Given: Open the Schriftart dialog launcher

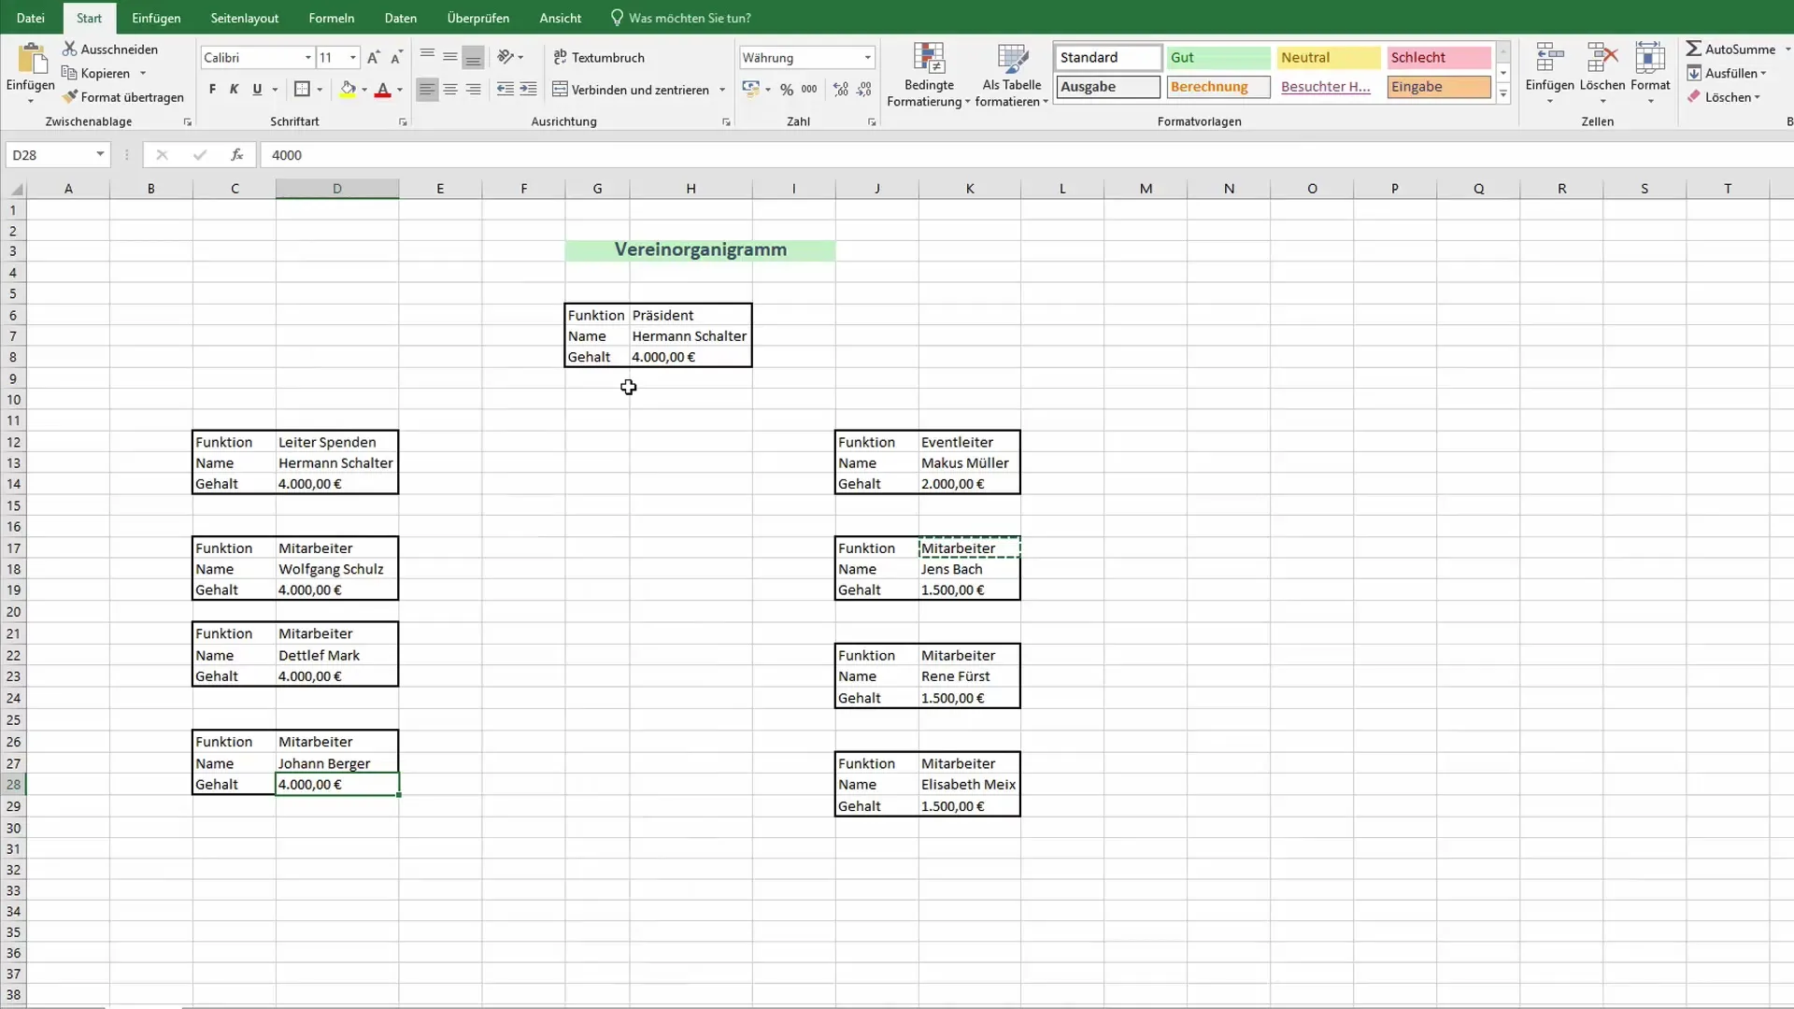Looking at the screenshot, I should (403, 122).
